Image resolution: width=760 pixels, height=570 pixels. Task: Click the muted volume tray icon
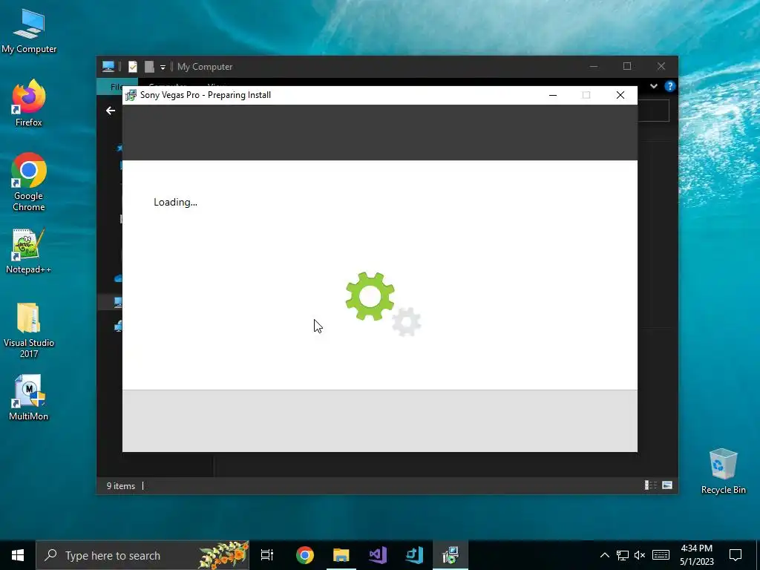tap(640, 555)
